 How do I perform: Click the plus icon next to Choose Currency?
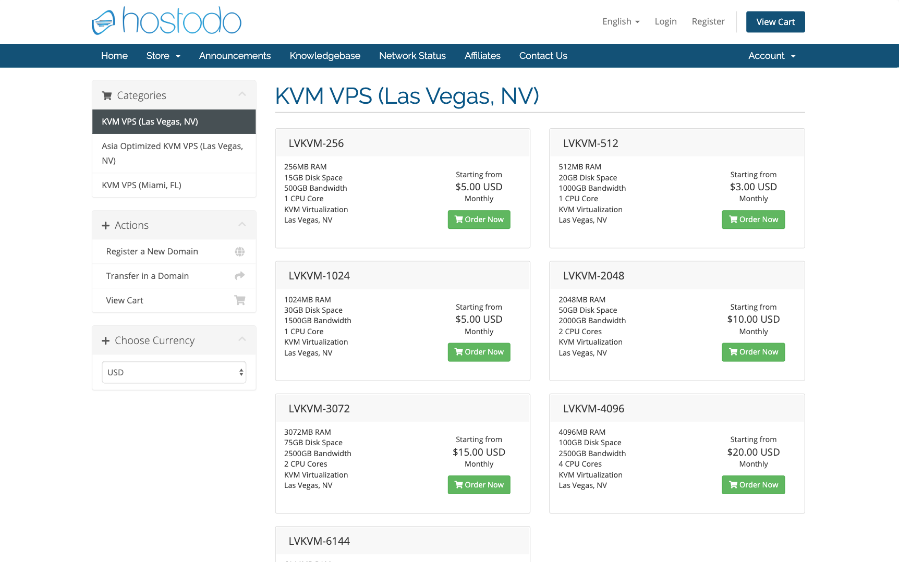(106, 340)
